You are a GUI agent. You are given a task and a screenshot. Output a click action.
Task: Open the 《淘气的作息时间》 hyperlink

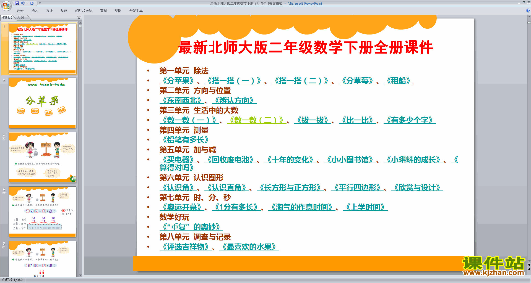click(x=301, y=207)
